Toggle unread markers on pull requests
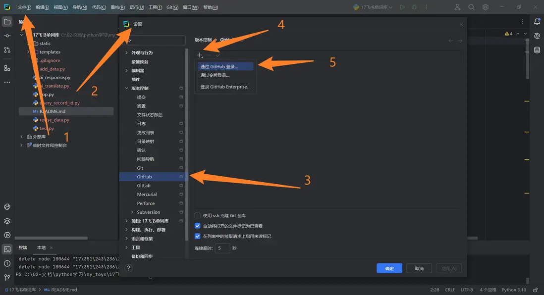The image size is (544, 295). coord(197,236)
